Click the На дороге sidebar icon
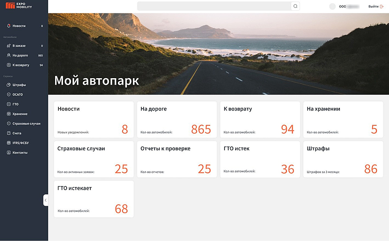This screenshot has height=241, width=389. pyautogui.click(x=8, y=56)
